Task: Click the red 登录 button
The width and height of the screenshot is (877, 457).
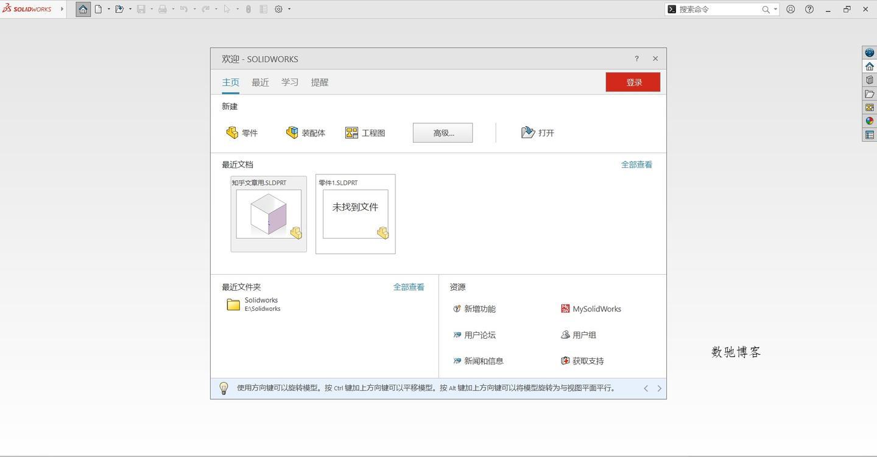Action: tap(633, 82)
